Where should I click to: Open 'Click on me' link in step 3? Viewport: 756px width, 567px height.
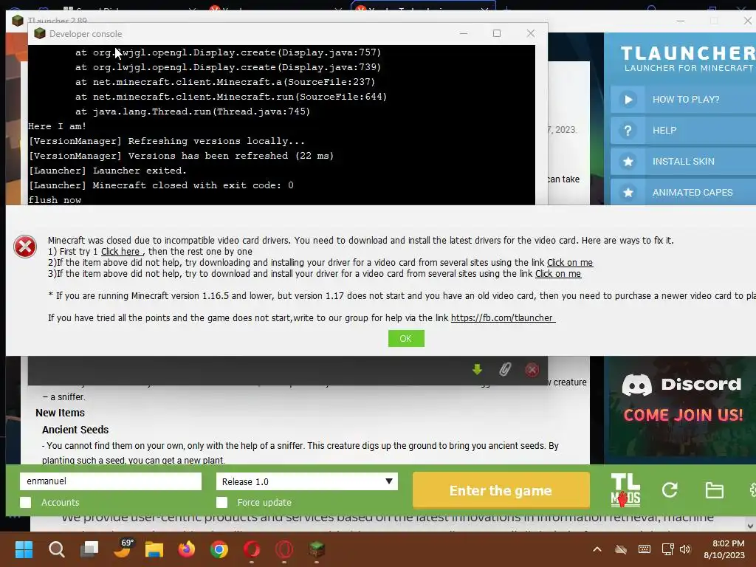[558, 274]
